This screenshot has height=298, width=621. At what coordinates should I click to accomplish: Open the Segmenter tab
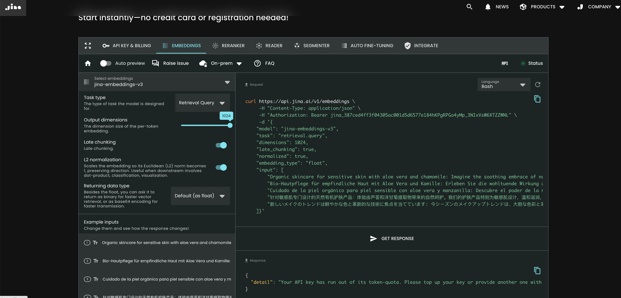tap(312, 46)
